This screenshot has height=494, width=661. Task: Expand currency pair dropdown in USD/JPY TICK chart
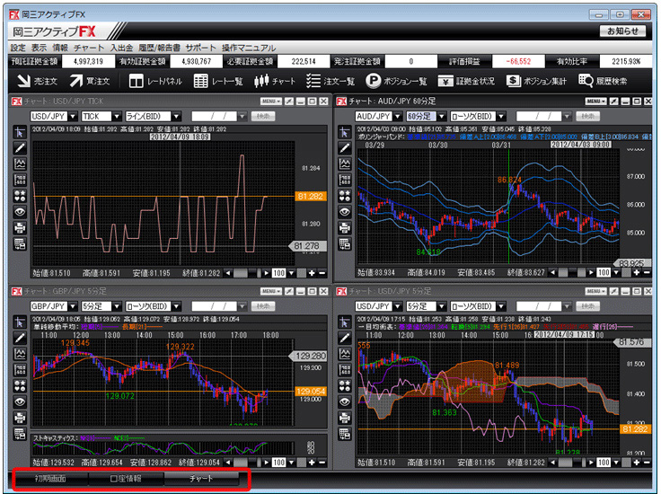pyautogui.click(x=73, y=117)
